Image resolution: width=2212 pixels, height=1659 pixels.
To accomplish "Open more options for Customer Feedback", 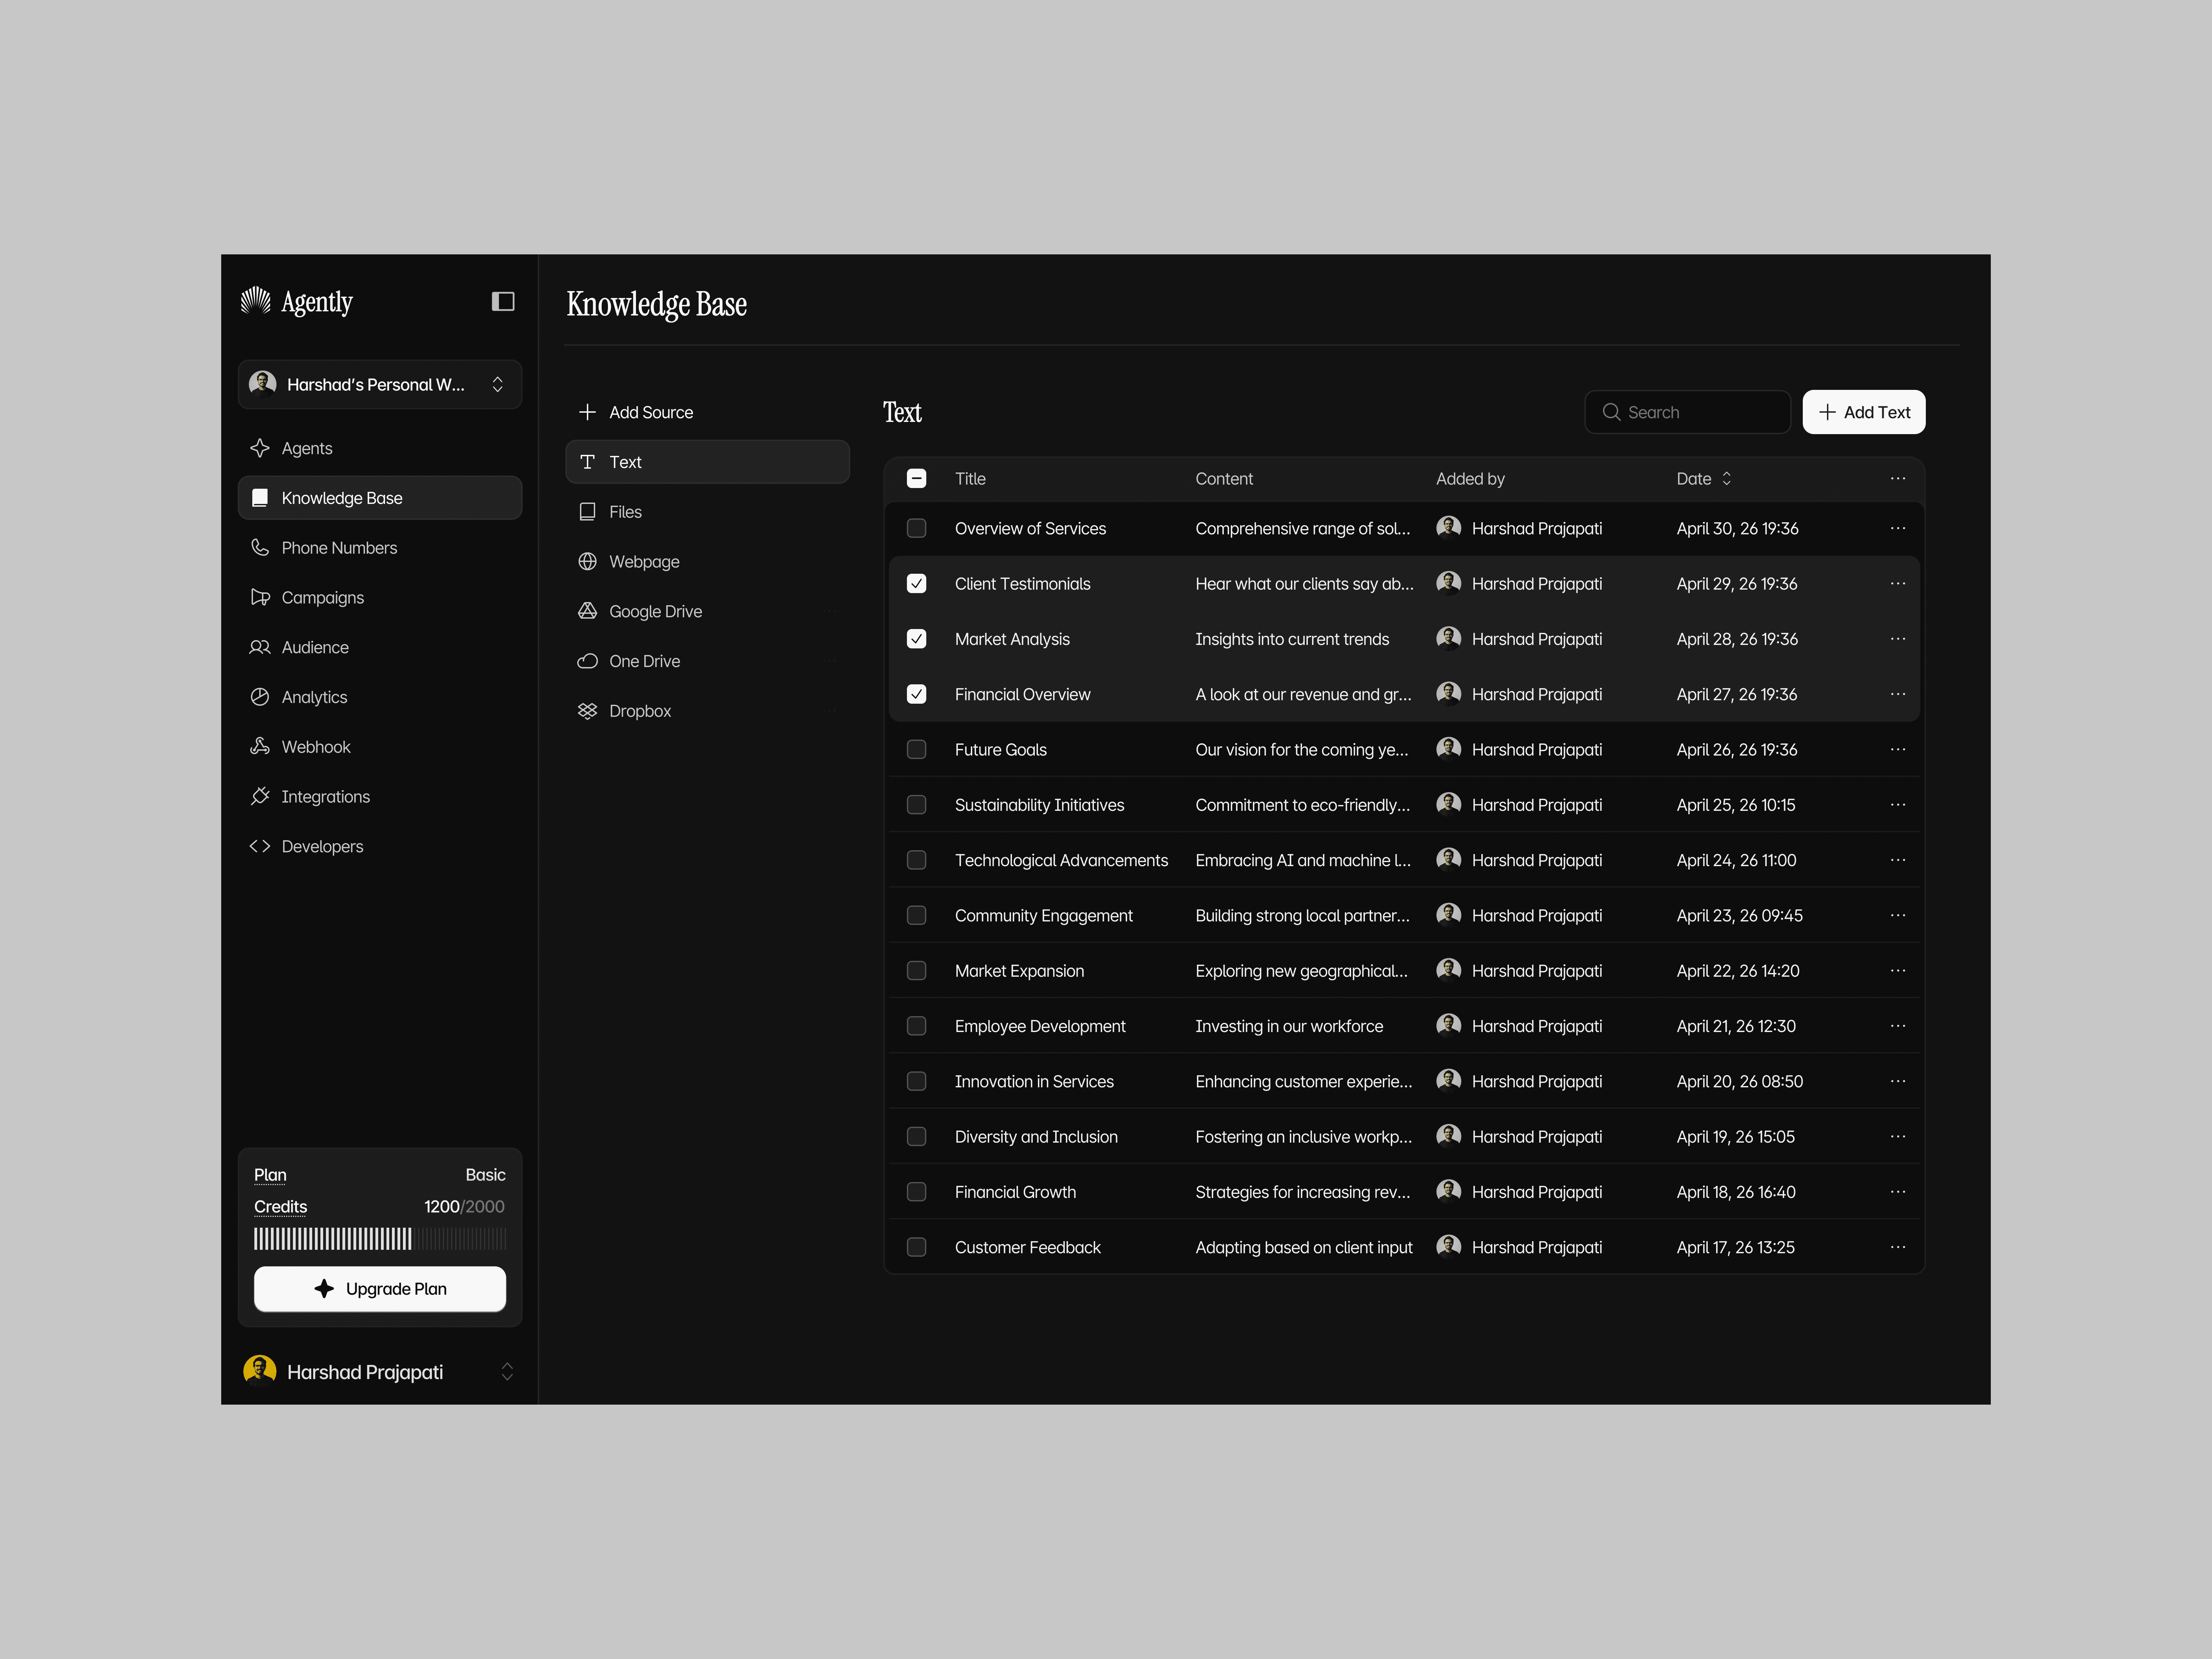I will 1898,1247.
